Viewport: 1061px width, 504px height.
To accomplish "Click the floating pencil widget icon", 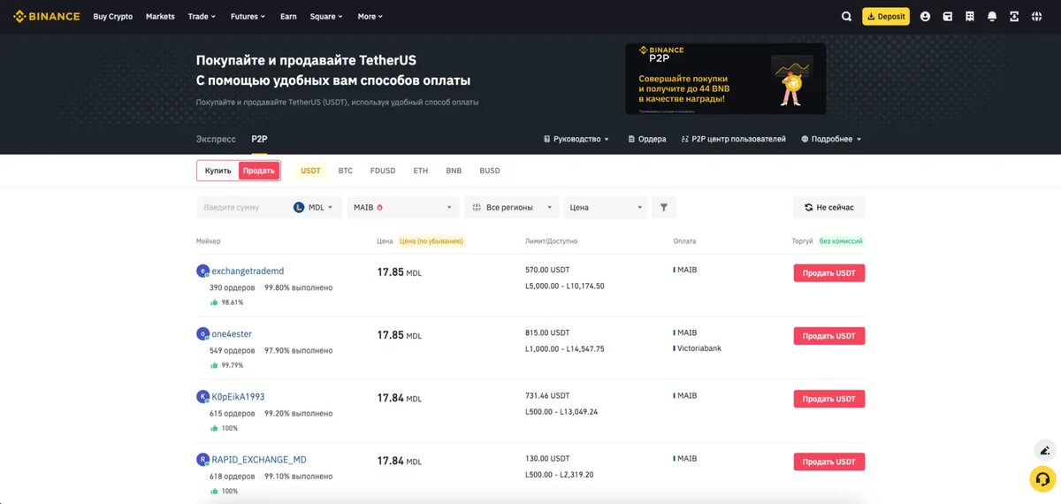I will pos(1043,450).
